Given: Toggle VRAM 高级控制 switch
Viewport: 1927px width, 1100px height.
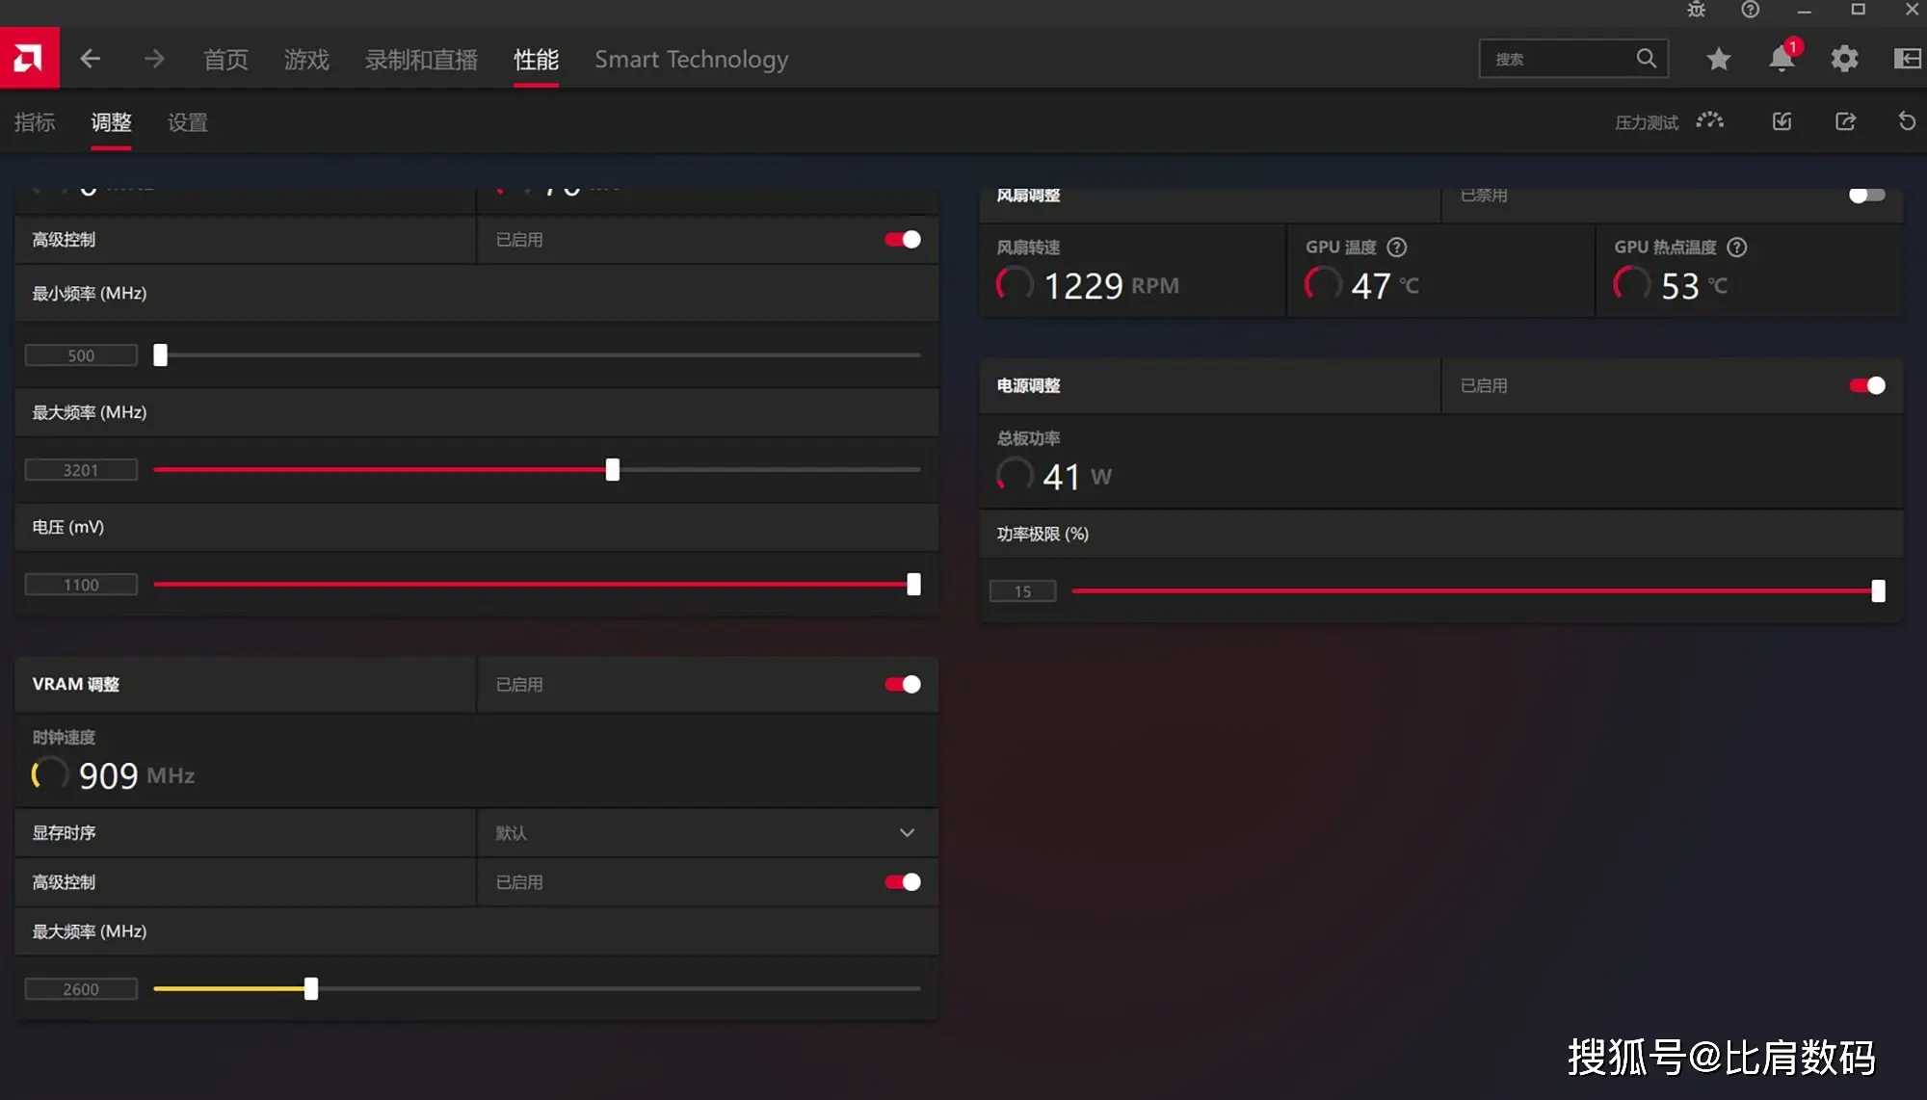Looking at the screenshot, I should tap(903, 881).
